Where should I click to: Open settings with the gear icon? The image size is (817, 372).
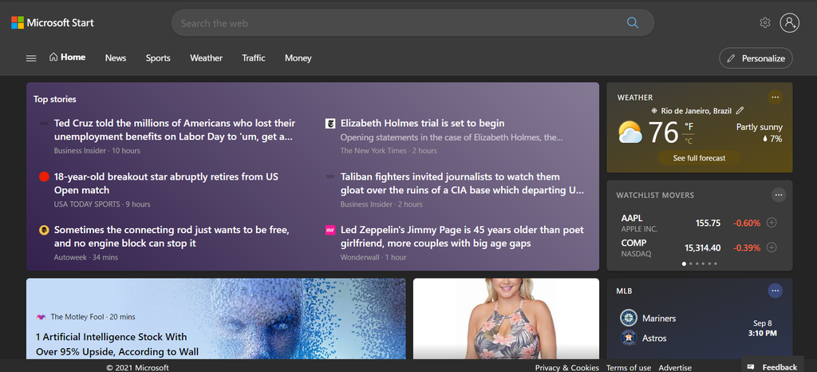coord(765,23)
